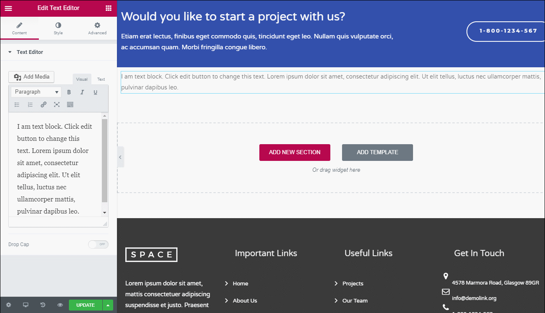The image size is (545, 313).
Task: Switch to the Advanced tab
Action: pyautogui.click(x=97, y=28)
